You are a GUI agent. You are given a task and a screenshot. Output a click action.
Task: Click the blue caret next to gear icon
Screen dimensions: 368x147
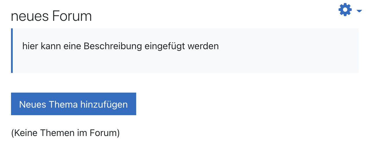point(359,11)
